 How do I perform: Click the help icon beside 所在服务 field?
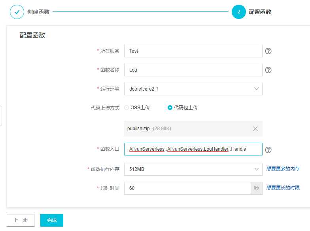coord(268,51)
